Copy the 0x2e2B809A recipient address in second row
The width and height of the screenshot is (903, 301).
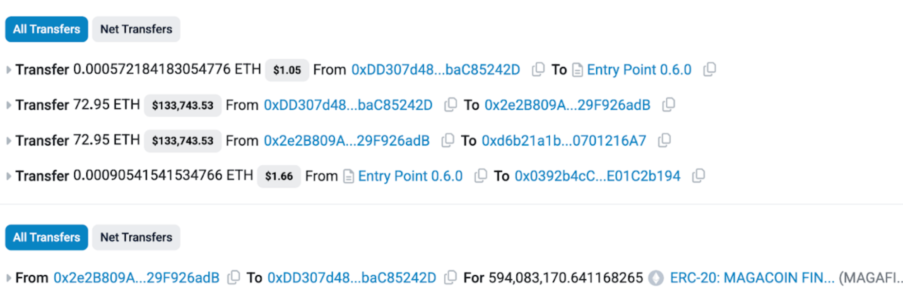669,105
